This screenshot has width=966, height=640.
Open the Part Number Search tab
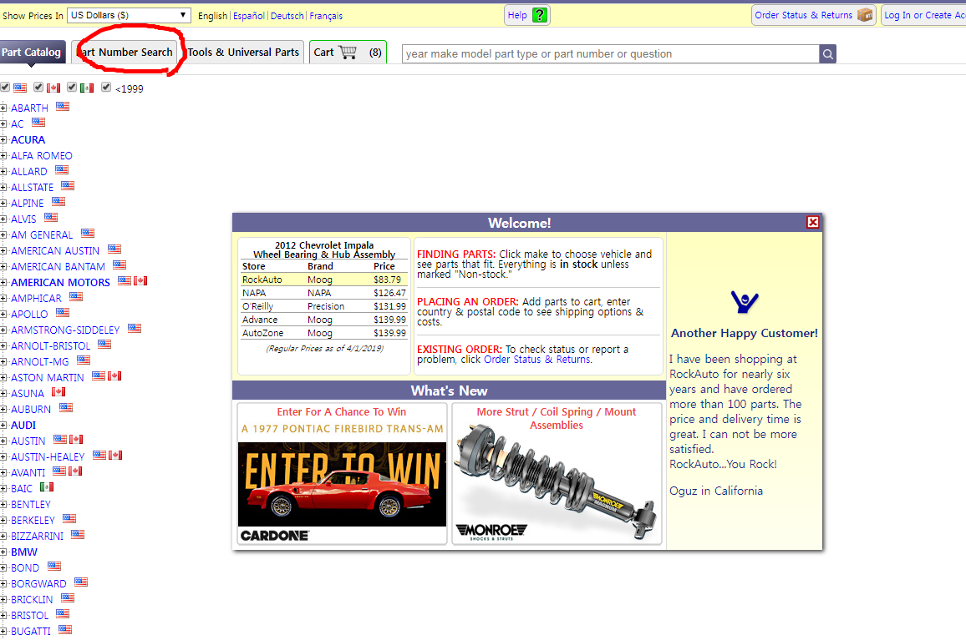[125, 53]
